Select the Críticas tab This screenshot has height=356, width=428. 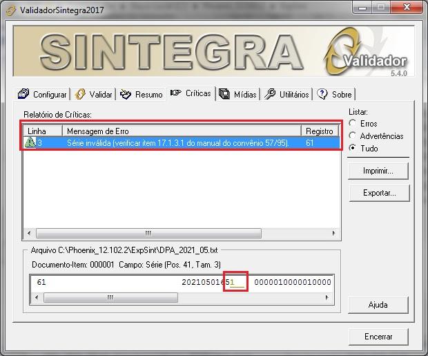(191, 93)
